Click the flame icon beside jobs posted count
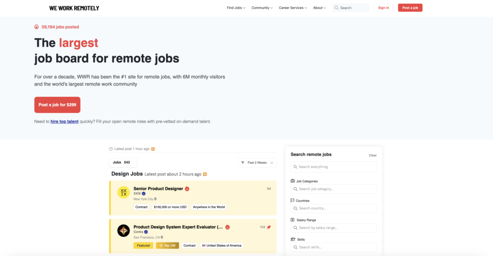This screenshot has height=256, width=493. tap(37, 27)
